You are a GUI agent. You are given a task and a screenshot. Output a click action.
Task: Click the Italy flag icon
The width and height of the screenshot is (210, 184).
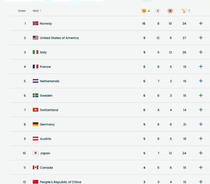(x=36, y=52)
